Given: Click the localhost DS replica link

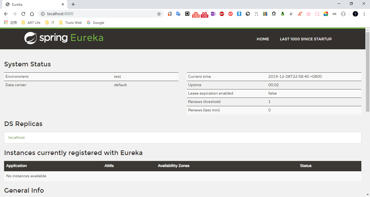Looking at the screenshot, I should click(x=17, y=137).
